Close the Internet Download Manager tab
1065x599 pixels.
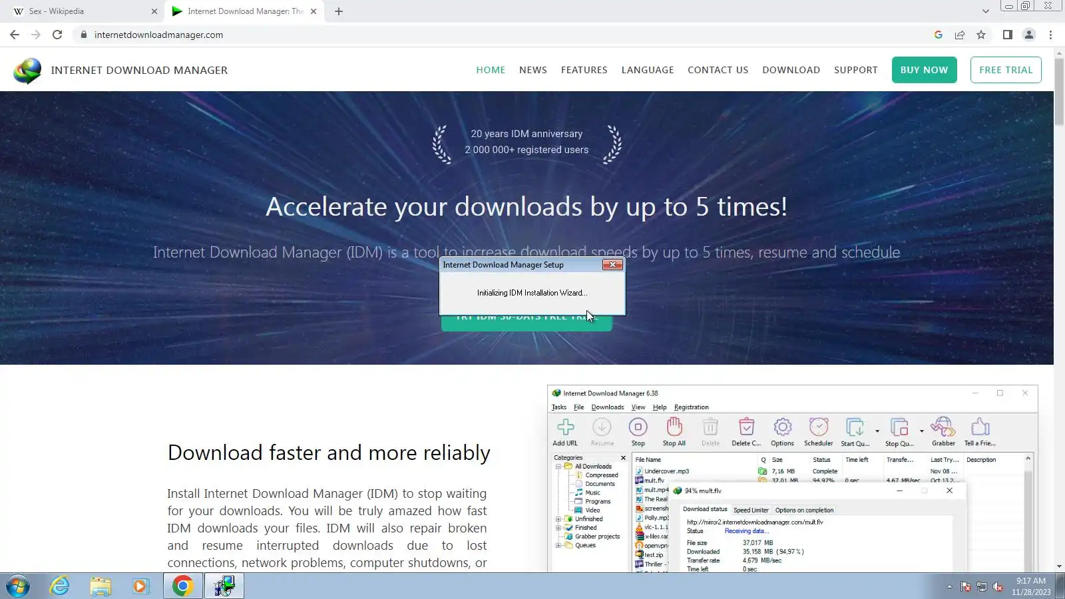click(x=314, y=11)
